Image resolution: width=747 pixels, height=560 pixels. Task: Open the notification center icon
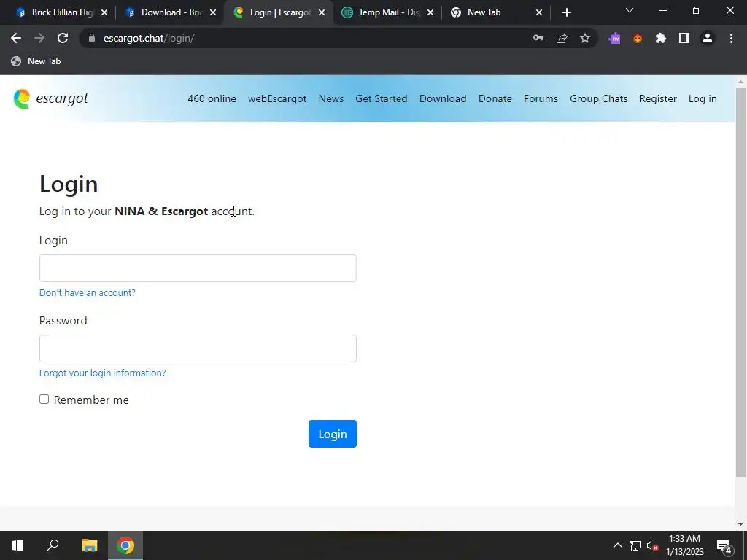[x=724, y=545]
